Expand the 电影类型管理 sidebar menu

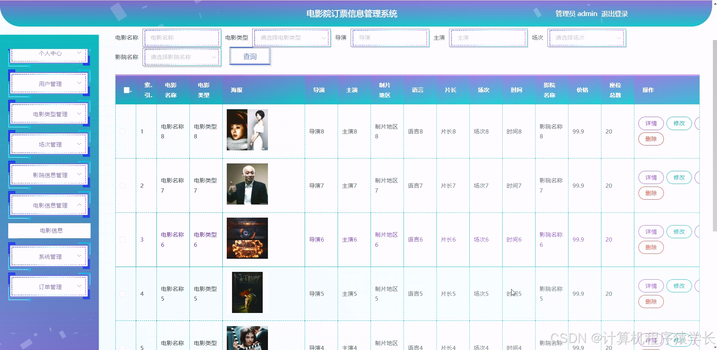coord(49,114)
